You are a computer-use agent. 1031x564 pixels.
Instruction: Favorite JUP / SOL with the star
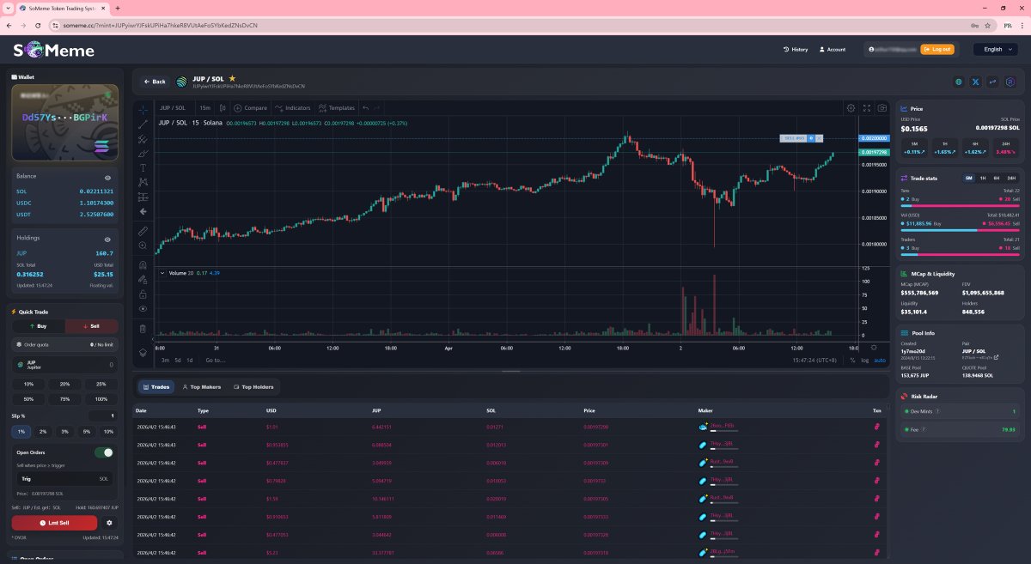[x=232, y=78]
